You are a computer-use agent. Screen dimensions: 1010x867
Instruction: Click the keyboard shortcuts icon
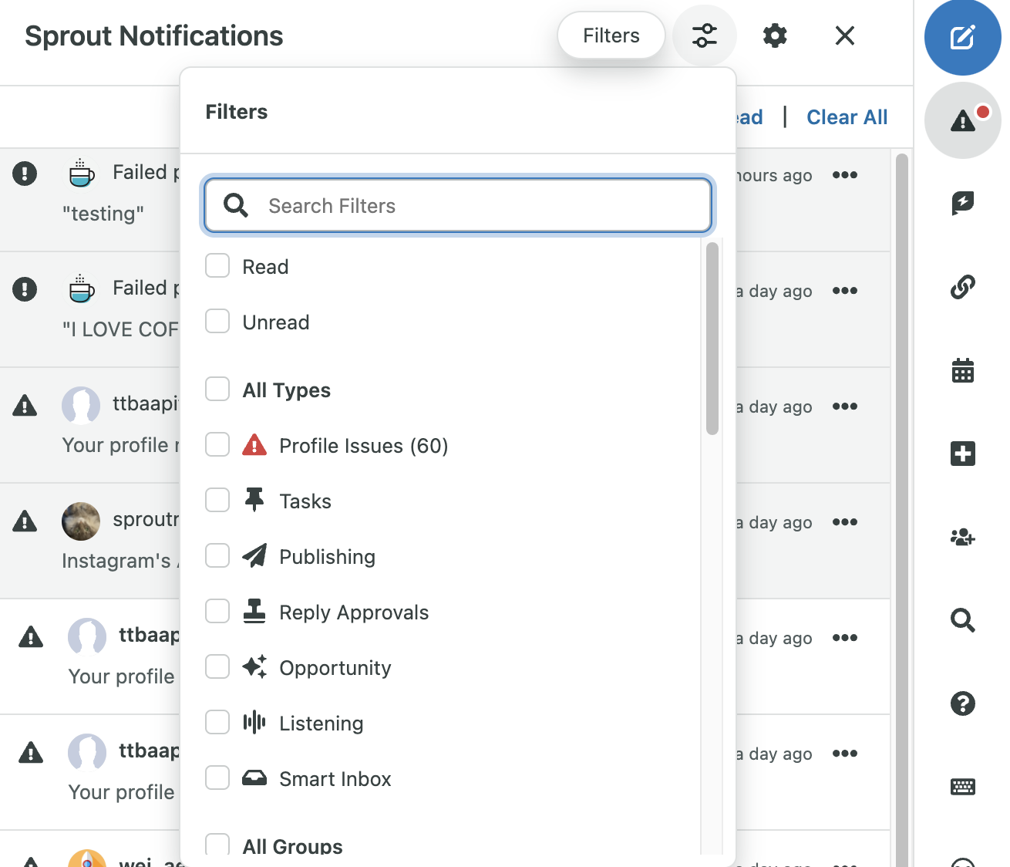(962, 787)
